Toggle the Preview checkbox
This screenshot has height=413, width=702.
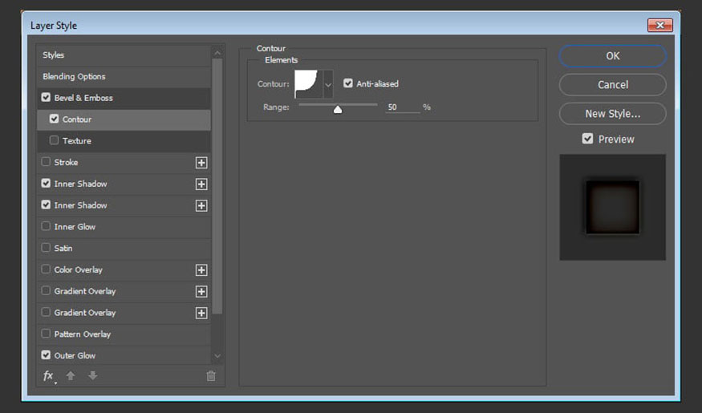587,139
